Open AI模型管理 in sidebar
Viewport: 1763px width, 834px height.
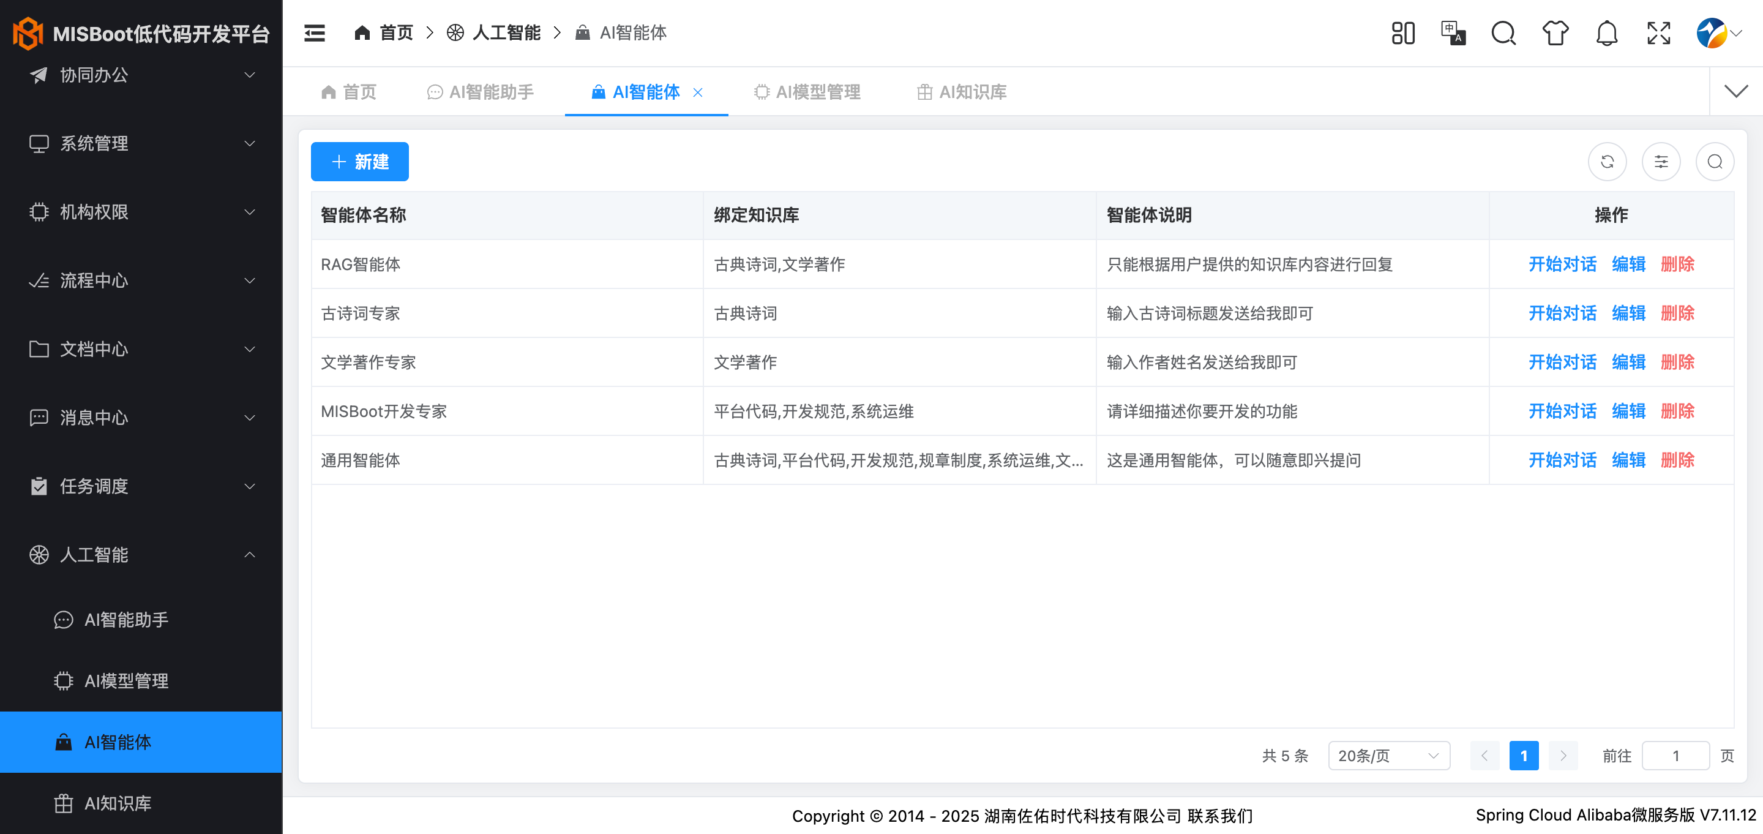[141, 680]
